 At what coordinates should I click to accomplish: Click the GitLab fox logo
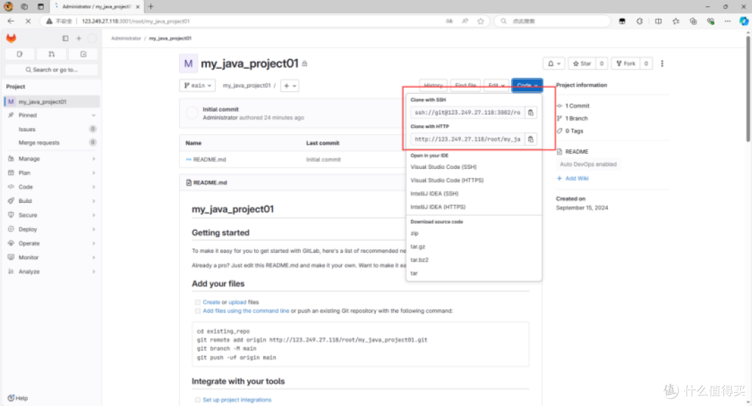(11, 38)
